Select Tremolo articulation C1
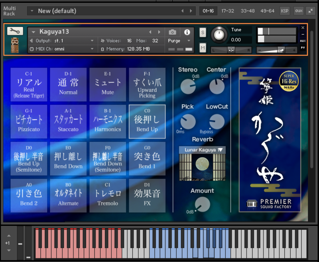This screenshot has width=319, height=262. tap(108, 196)
